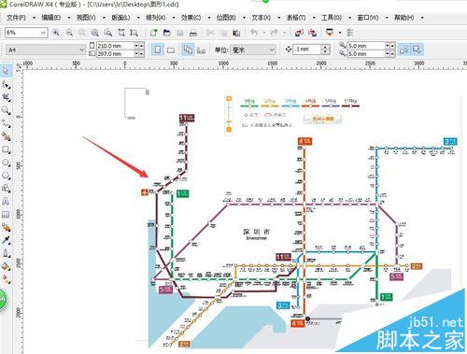The image size is (467, 354).
Task: Select the Rectangle tool
Action: (6, 149)
